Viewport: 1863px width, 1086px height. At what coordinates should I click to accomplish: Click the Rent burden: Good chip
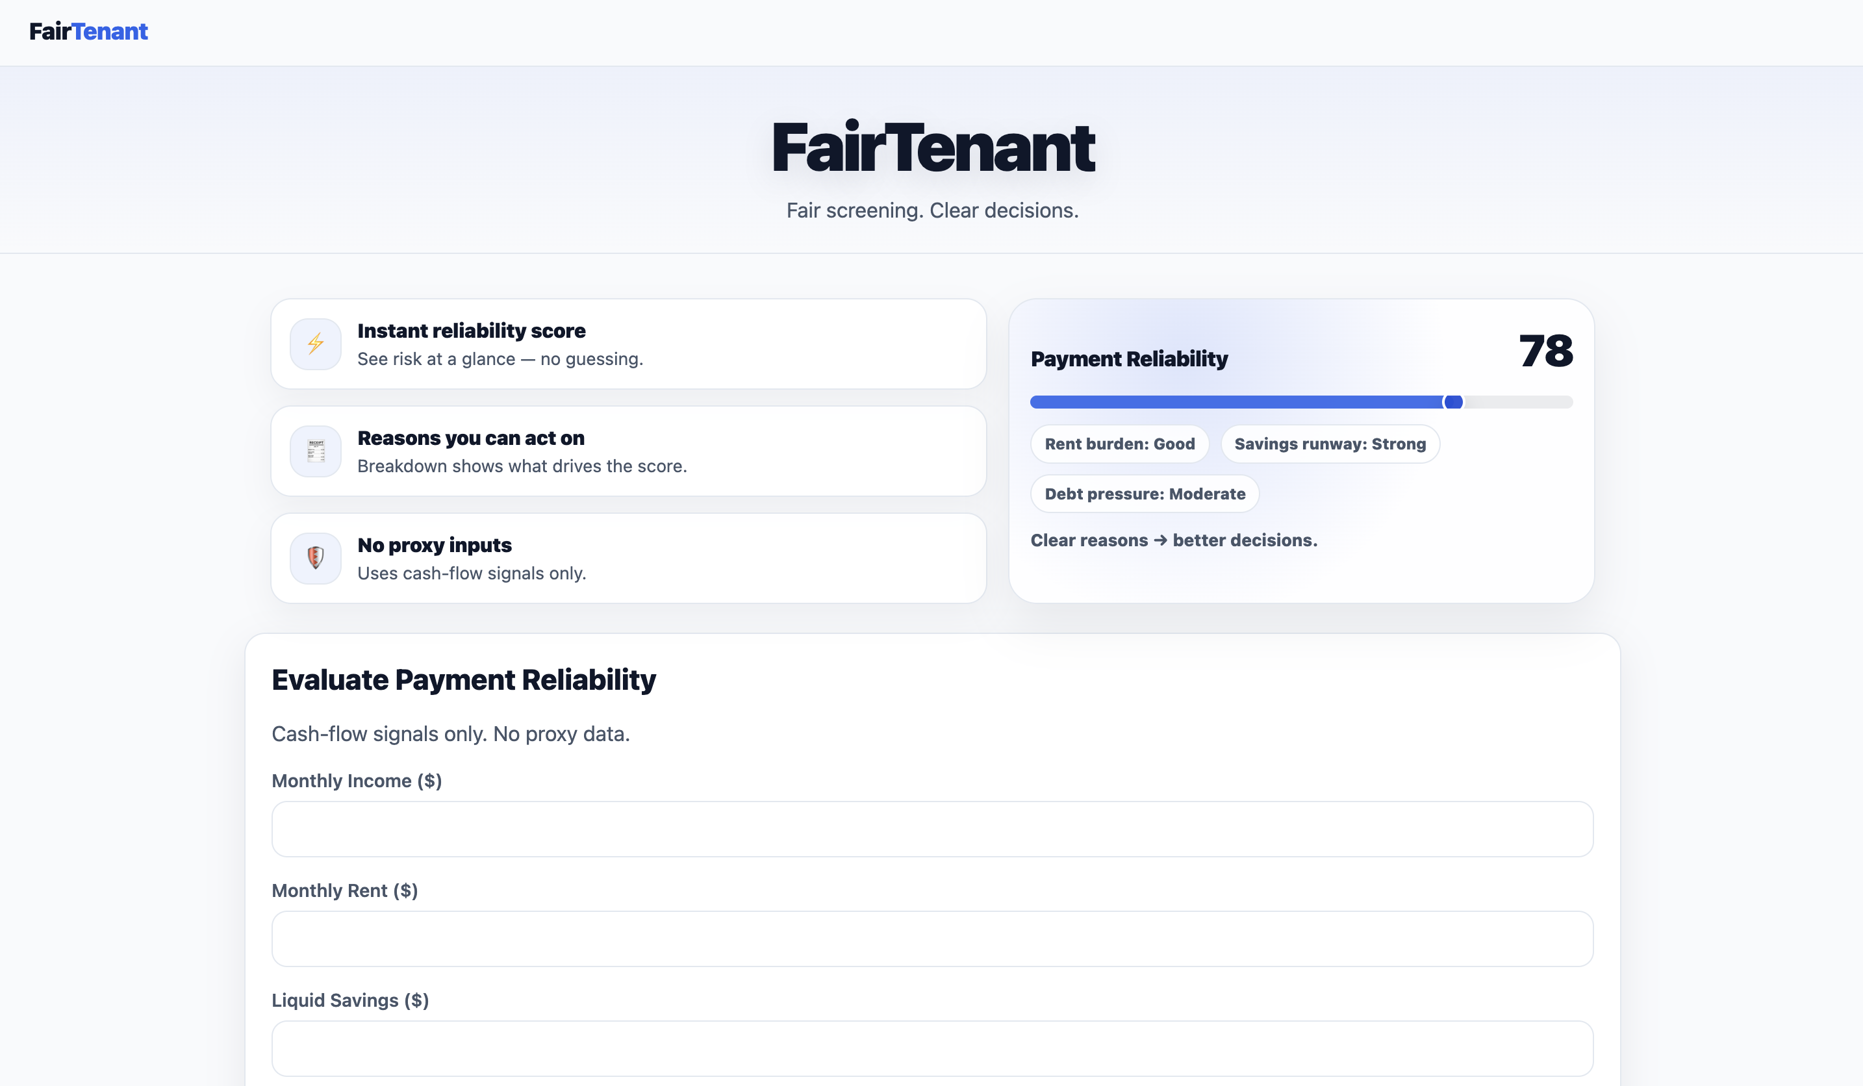pos(1119,444)
